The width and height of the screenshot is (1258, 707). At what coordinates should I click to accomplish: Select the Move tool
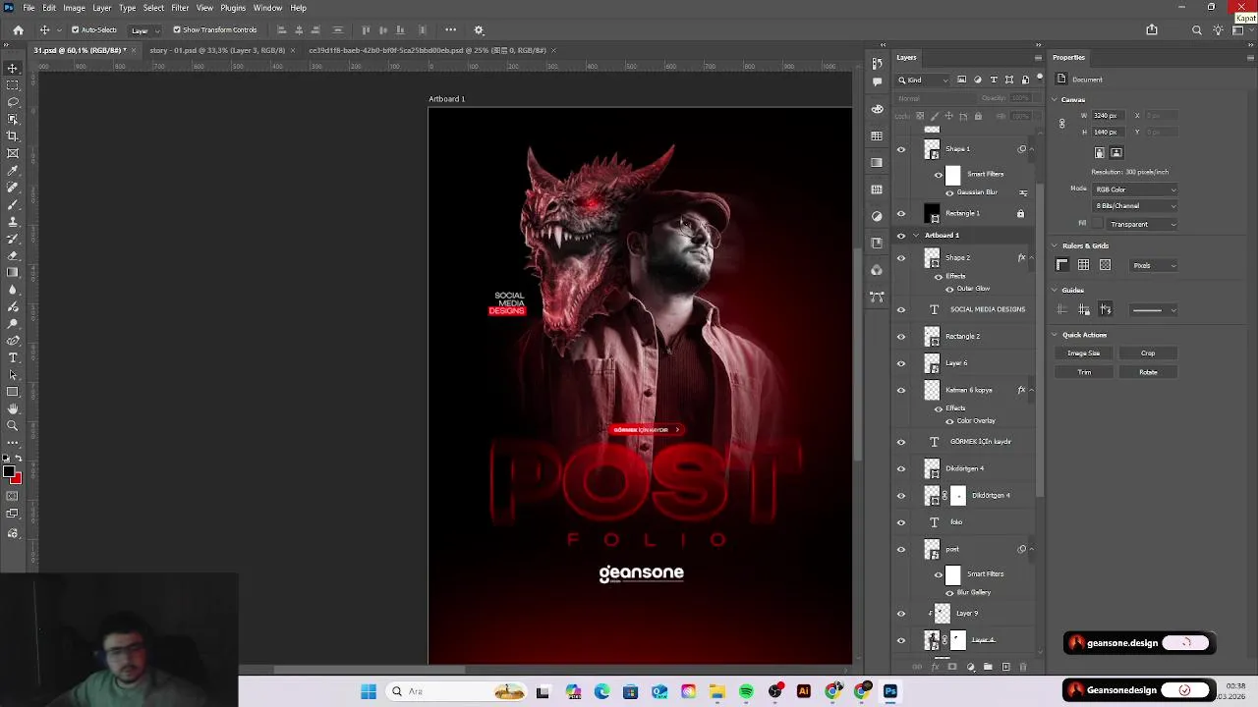pyautogui.click(x=13, y=68)
